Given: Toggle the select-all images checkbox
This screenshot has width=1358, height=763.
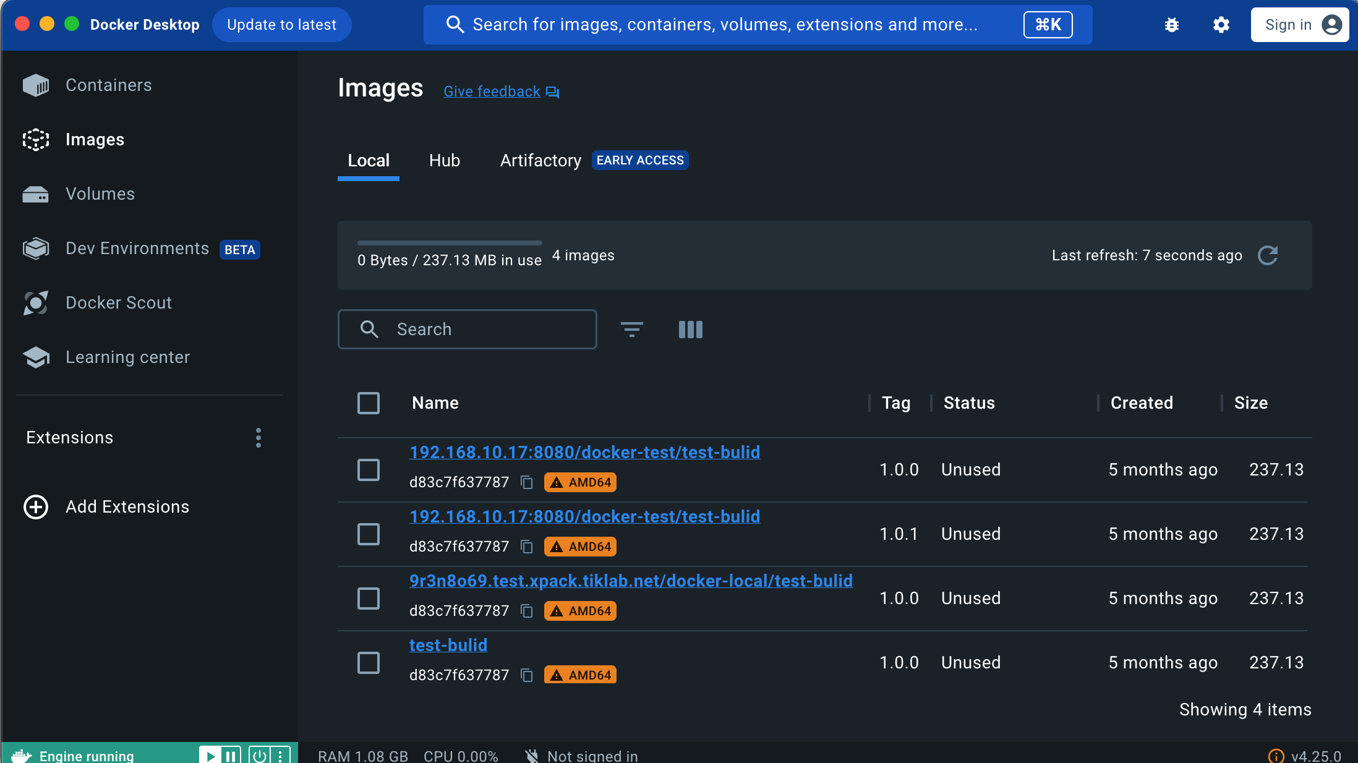Looking at the screenshot, I should (369, 403).
